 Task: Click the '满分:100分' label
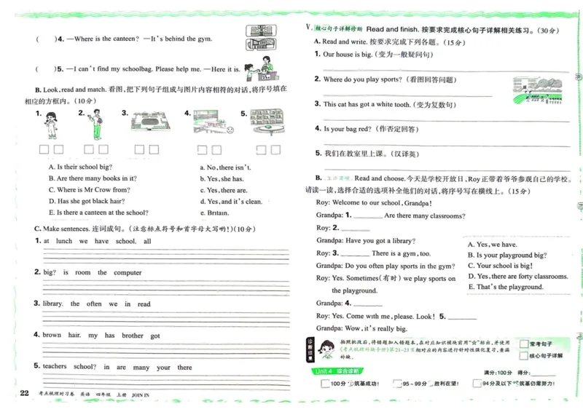pos(498,373)
